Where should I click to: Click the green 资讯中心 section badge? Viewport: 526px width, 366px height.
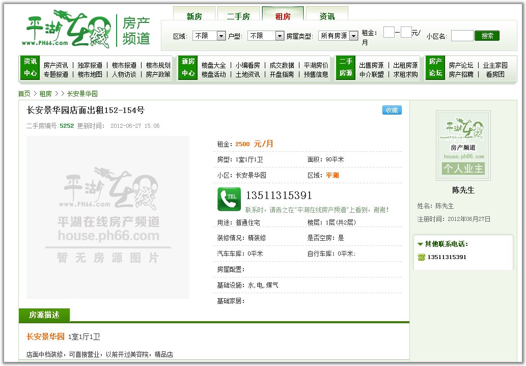click(30, 67)
